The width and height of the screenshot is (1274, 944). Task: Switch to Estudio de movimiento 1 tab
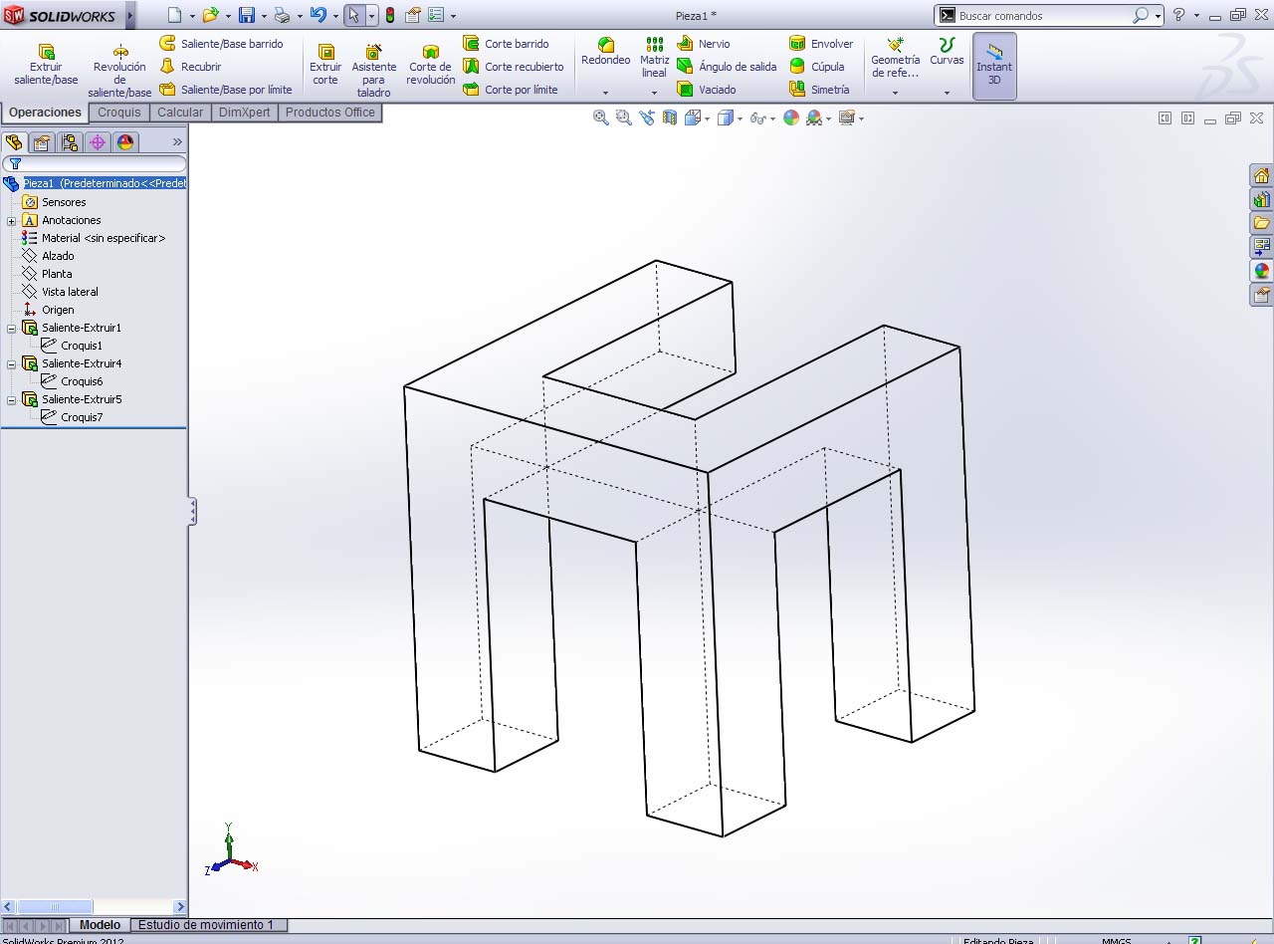[x=207, y=925]
